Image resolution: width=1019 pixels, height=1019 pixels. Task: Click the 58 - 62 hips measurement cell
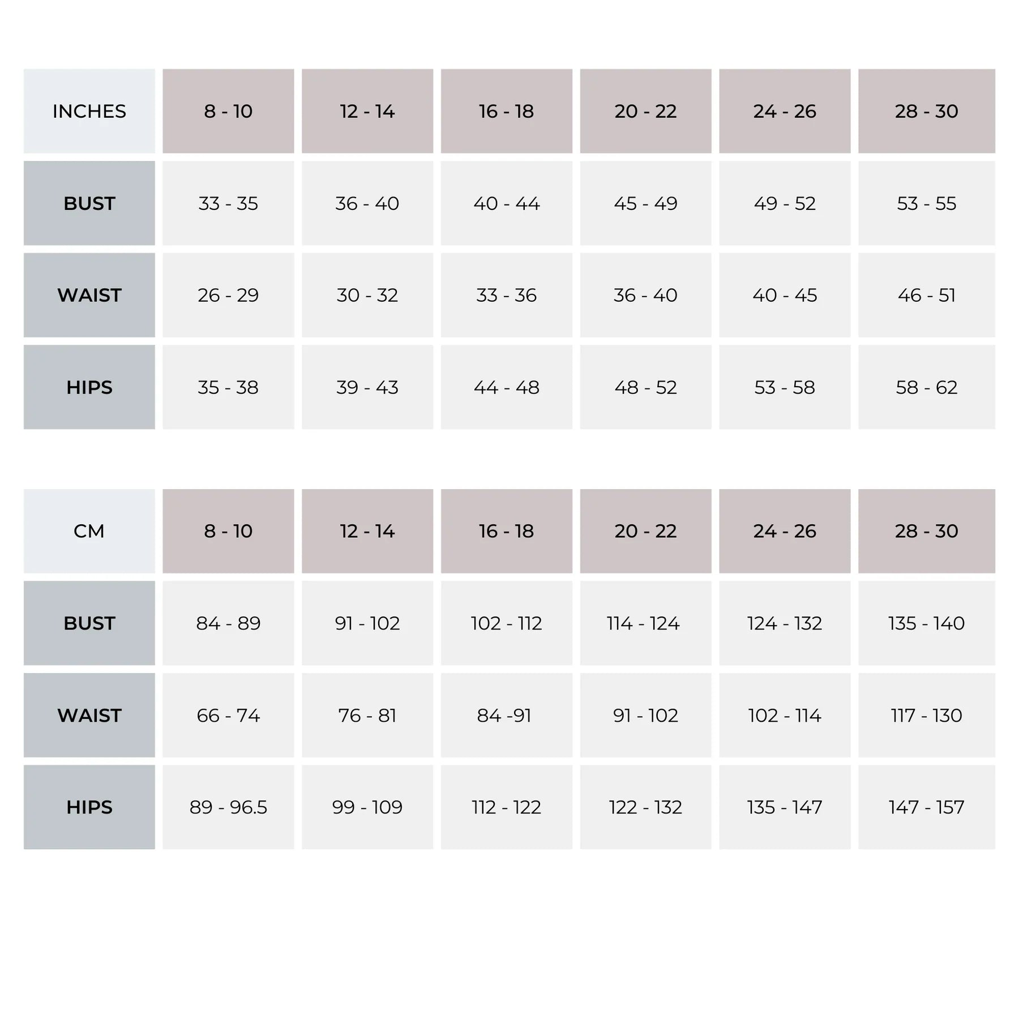[x=926, y=387]
